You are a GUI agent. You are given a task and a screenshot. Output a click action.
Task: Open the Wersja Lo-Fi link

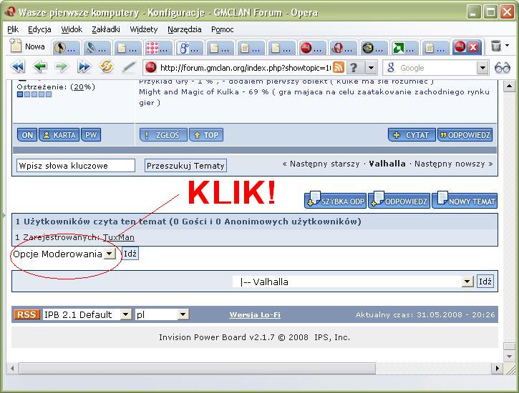254,315
